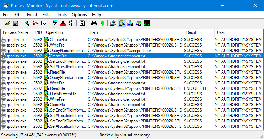Open the Filter funnel toolbar icon
The width and height of the screenshot is (264, 139).
coord(55,23)
